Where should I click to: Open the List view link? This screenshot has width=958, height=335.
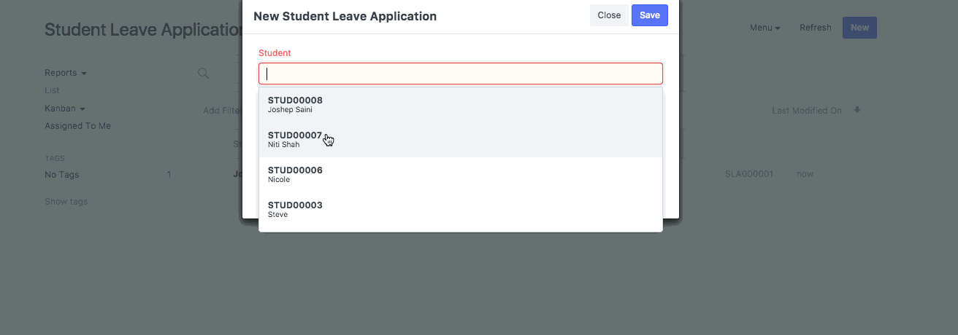[52, 90]
